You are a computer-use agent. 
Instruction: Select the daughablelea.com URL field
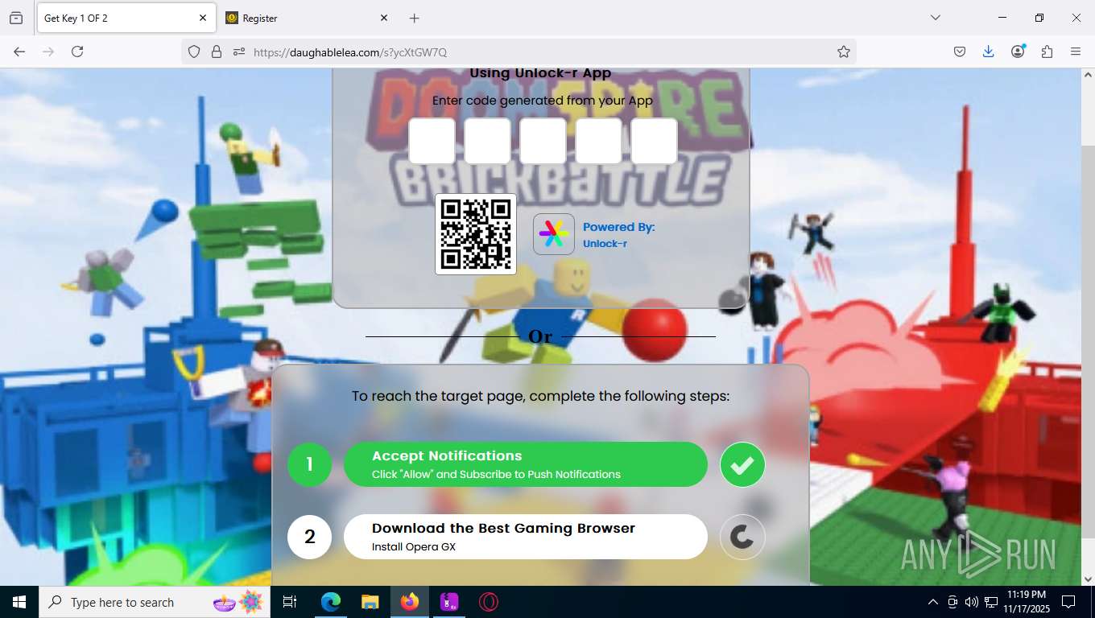click(x=539, y=51)
